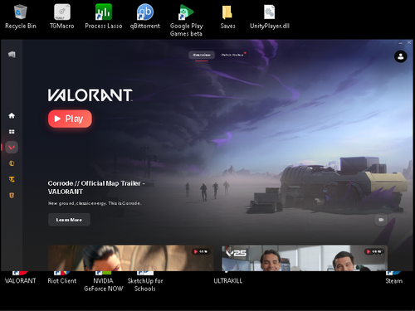Viewport: 415px width, 311px height.
Task: Open the left video thumbnail with character
Action: [x=131, y=258]
